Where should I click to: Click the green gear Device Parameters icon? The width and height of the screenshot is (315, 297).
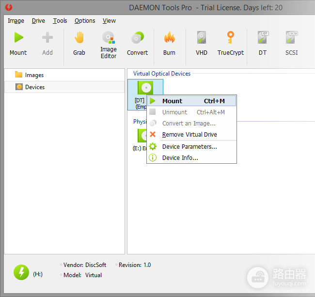153,146
